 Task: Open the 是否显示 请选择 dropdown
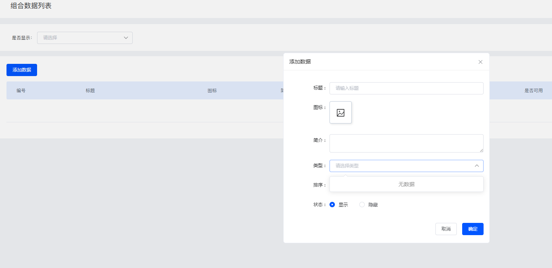pos(84,38)
